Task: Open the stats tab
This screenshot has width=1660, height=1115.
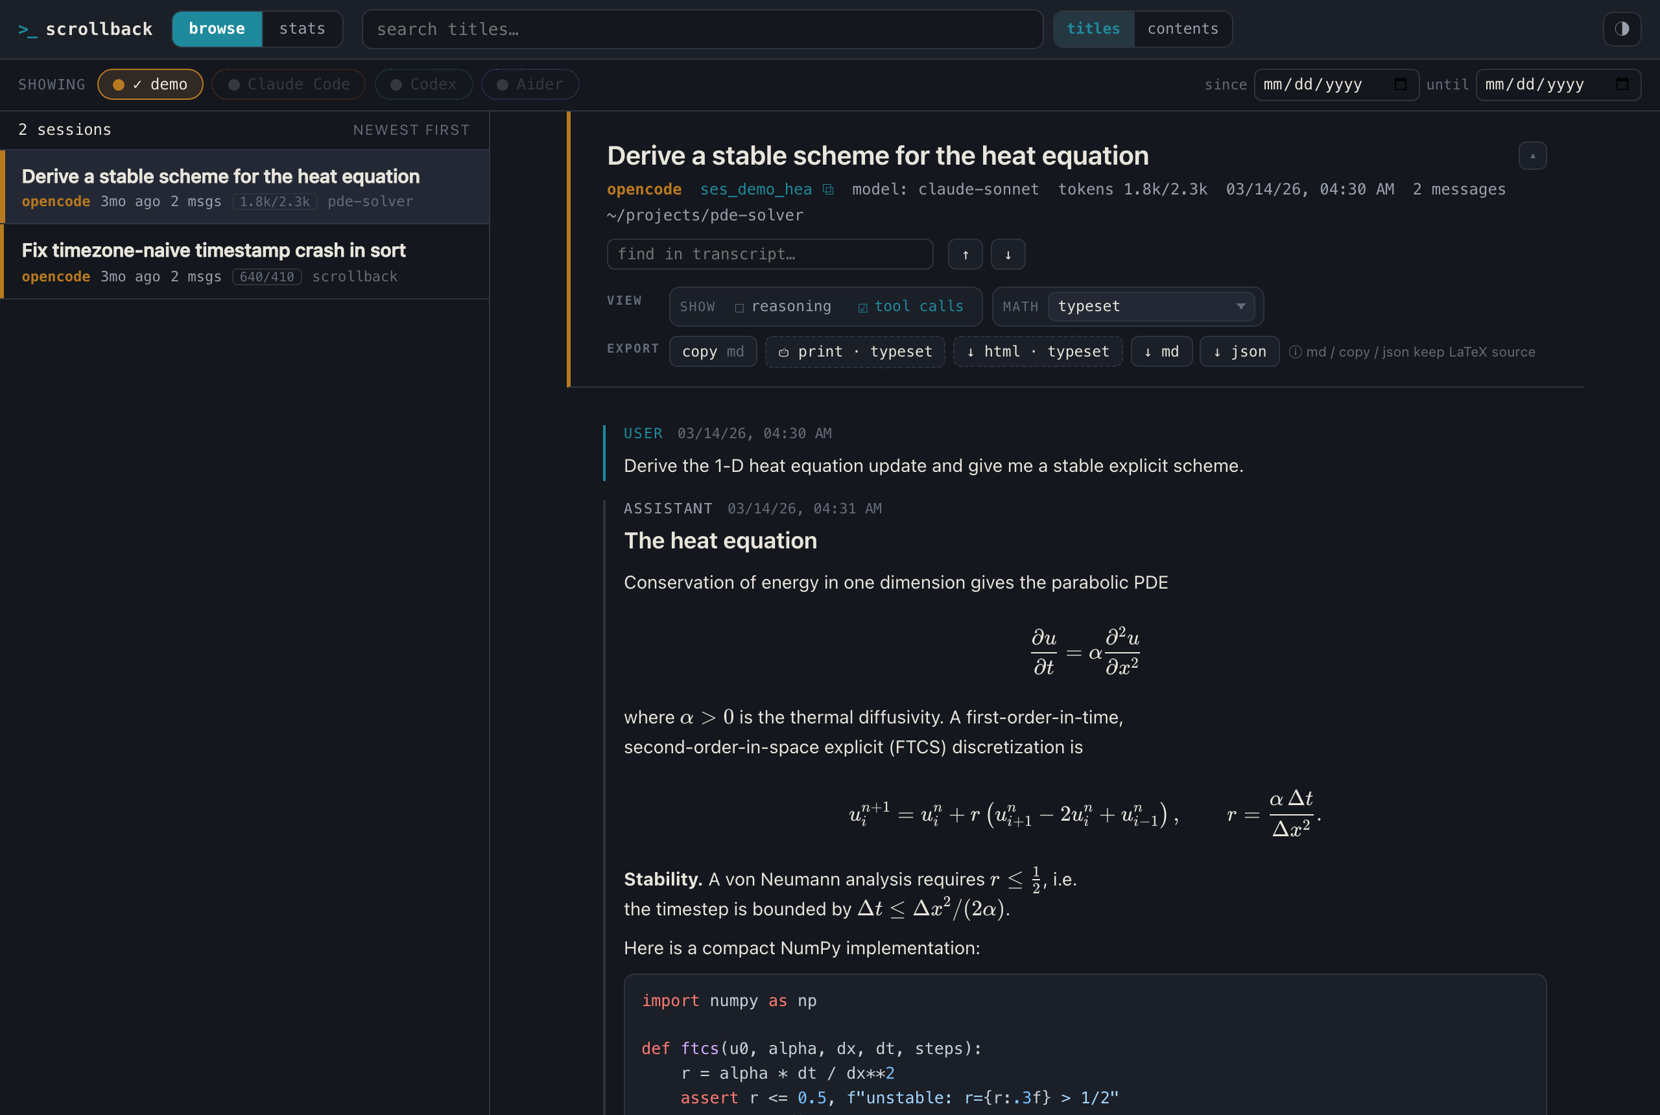Action: pyautogui.click(x=302, y=29)
